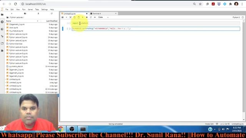This screenshot has height=138, width=246.
Task: Sort files by the Name column header
Action: tap(22, 21)
